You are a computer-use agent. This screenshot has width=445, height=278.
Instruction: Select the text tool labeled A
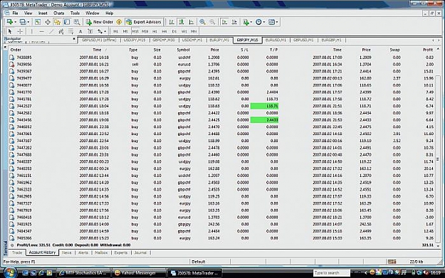click(80, 31)
